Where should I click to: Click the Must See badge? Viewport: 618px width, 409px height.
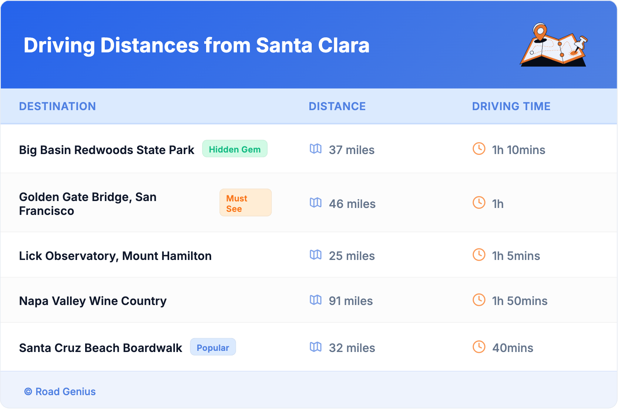245,203
